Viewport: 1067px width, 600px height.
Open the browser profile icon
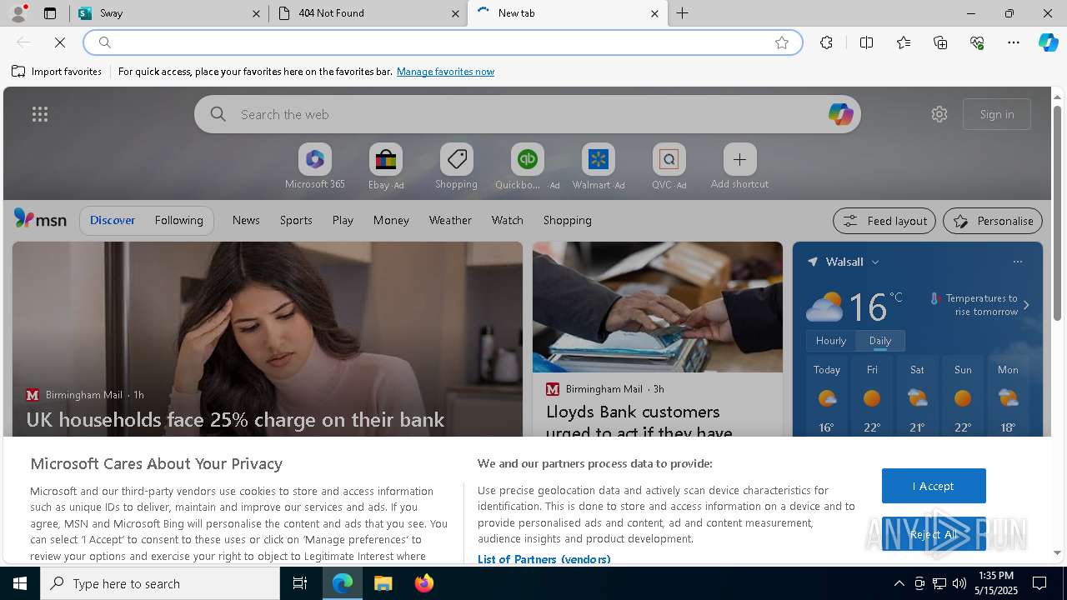point(18,13)
